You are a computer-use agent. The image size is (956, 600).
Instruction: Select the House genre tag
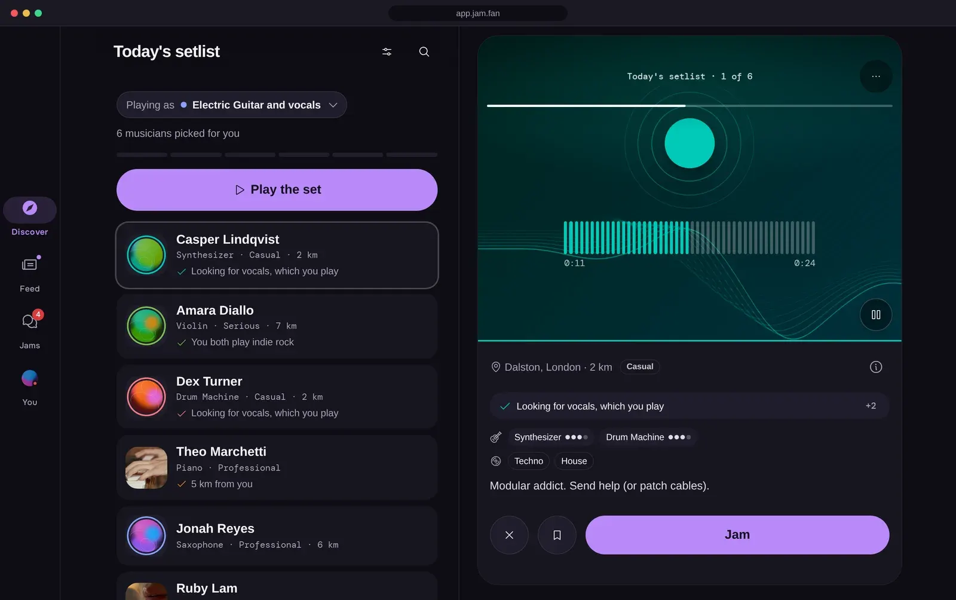click(574, 461)
